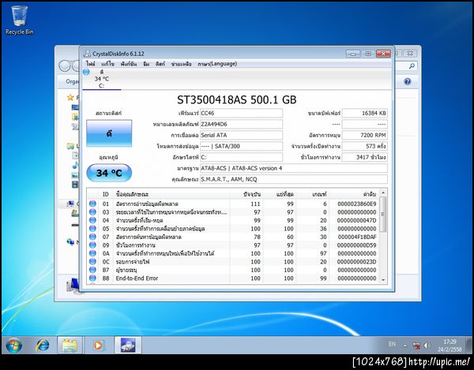Open Windows Explorer taskbar button
The image size is (474, 370).
point(70,346)
